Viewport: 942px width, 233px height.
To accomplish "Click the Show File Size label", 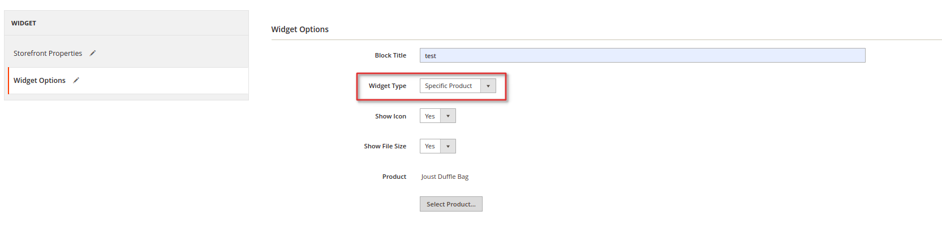I will [x=385, y=146].
